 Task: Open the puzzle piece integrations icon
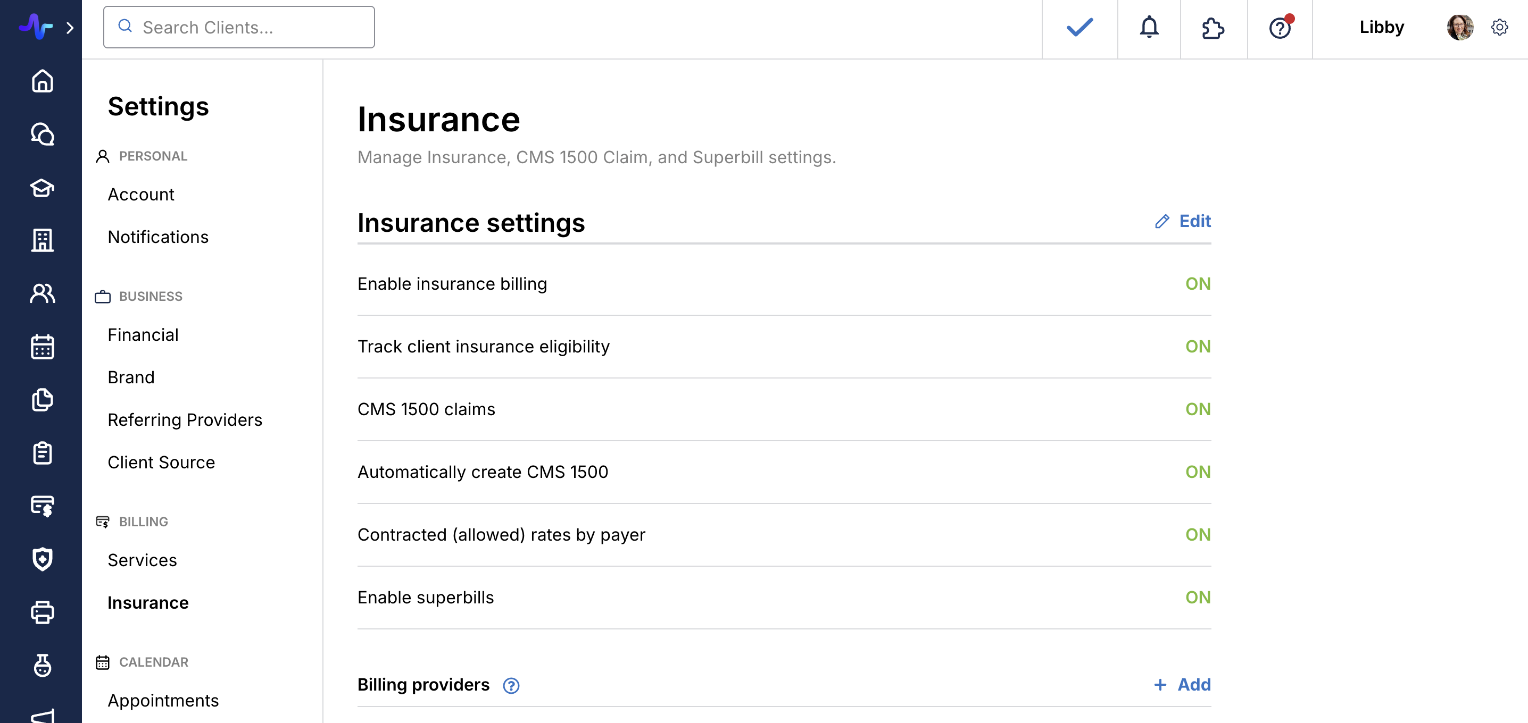pyautogui.click(x=1213, y=28)
